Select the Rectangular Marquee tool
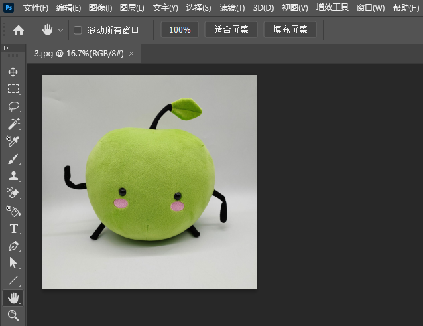 pyautogui.click(x=13, y=88)
